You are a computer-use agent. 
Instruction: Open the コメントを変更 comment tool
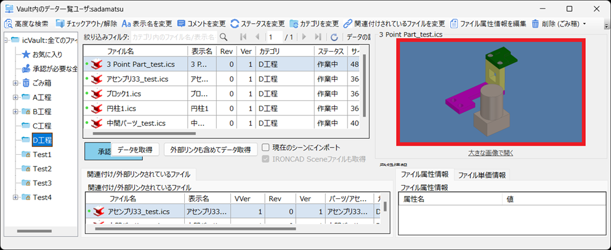coord(201,24)
